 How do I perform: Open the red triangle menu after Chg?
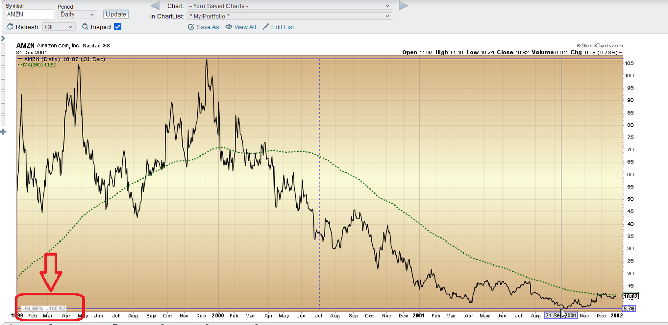tap(621, 53)
